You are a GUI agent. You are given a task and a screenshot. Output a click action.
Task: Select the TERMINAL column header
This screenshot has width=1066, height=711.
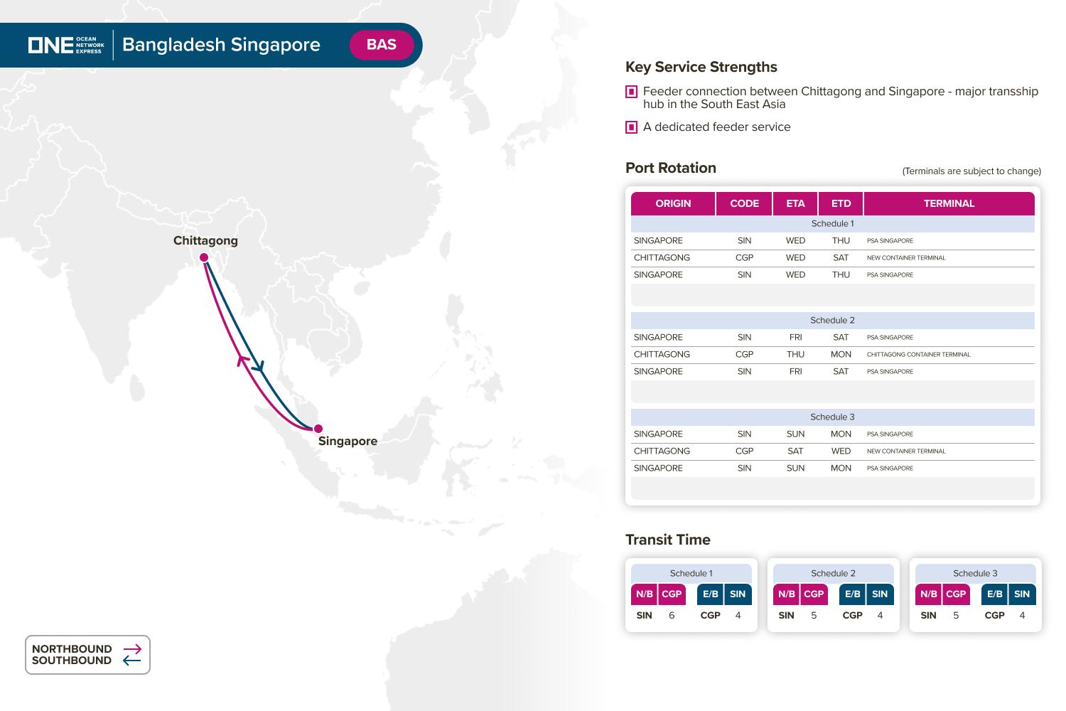coord(949,203)
